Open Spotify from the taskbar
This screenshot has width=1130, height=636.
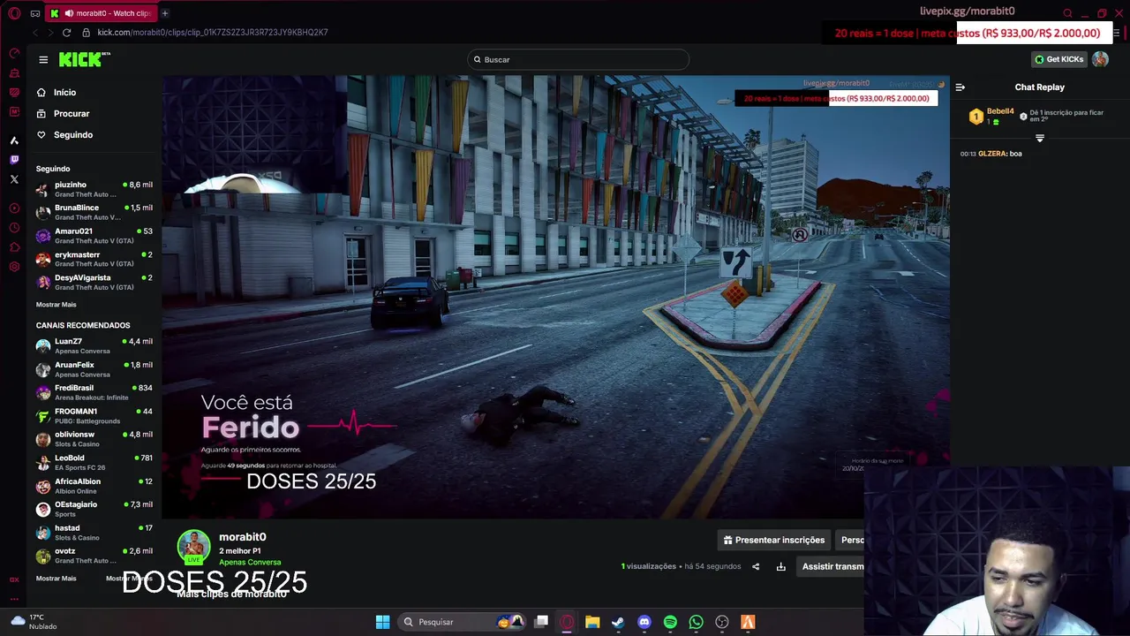click(x=670, y=622)
